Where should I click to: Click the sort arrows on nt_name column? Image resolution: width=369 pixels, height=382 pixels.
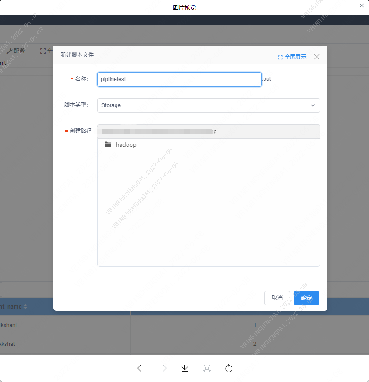pos(26,307)
